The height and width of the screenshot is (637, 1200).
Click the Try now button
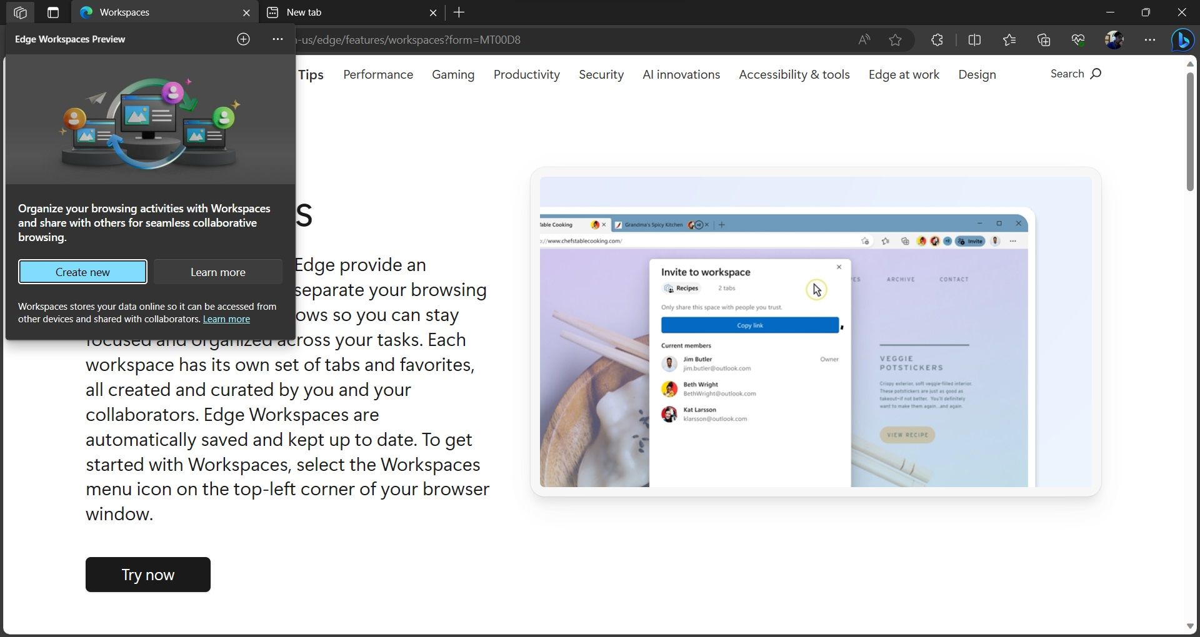(x=147, y=574)
